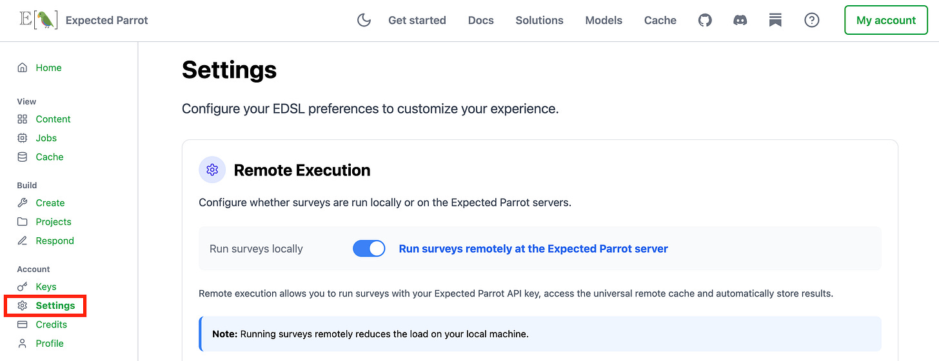Open Create page link
This screenshot has height=361, width=939.
pyautogui.click(x=50, y=202)
